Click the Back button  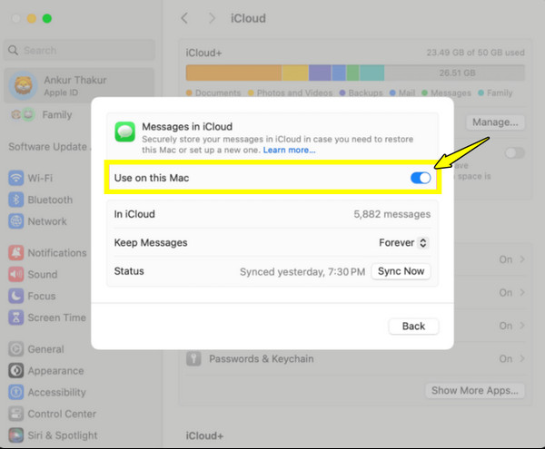pyautogui.click(x=413, y=327)
